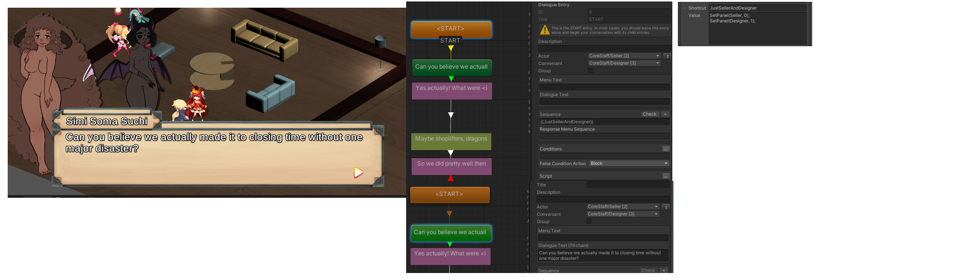Click the red arrow below 'So we did' node
This screenshot has height=280, width=965.
451,178
